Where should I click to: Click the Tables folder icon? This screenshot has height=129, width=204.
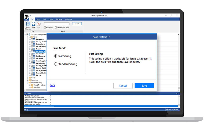pyautogui.click(x=32, y=37)
